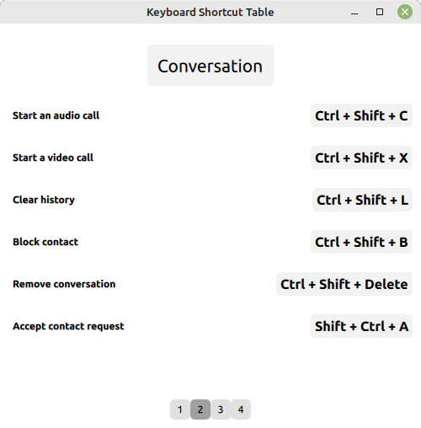Click the Conversation section header

tap(210, 66)
